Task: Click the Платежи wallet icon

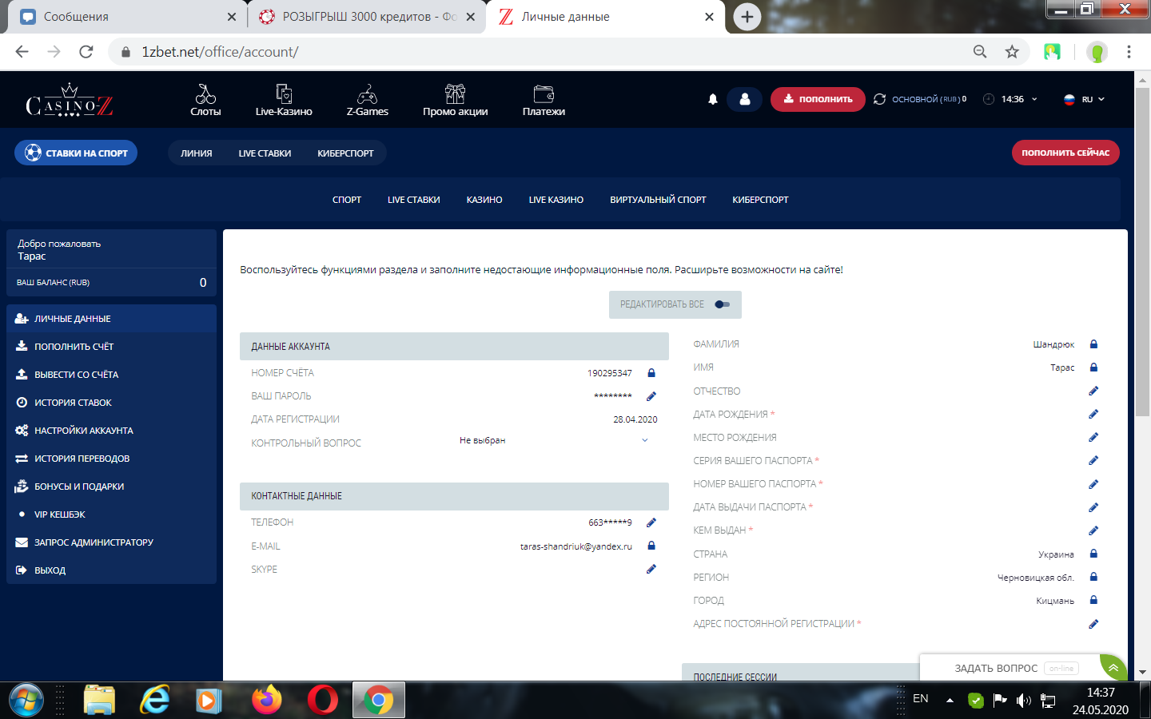Action: [544, 94]
